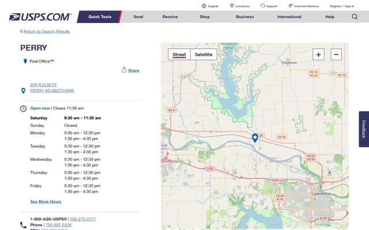Click the Post Office™ label

coord(42,62)
